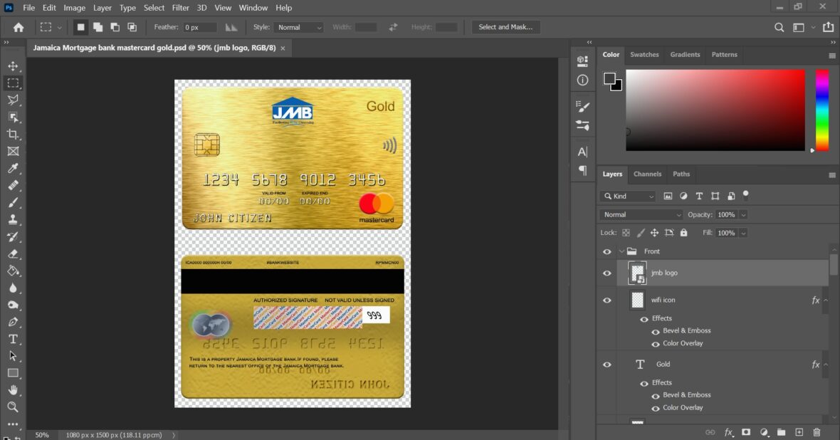840x440 pixels.
Task: Pick a color in the color field
Action: [x=715, y=110]
